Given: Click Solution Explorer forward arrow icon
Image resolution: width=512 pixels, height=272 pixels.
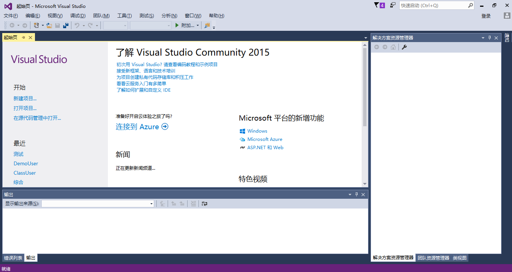Looking at the screenshot, I should [385, 47].
